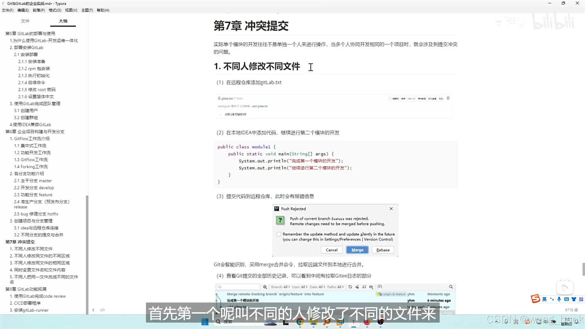The image size is (585, 329).
Task: Switch sidebar to the 文件 tab
Action: tap(25, 21)
